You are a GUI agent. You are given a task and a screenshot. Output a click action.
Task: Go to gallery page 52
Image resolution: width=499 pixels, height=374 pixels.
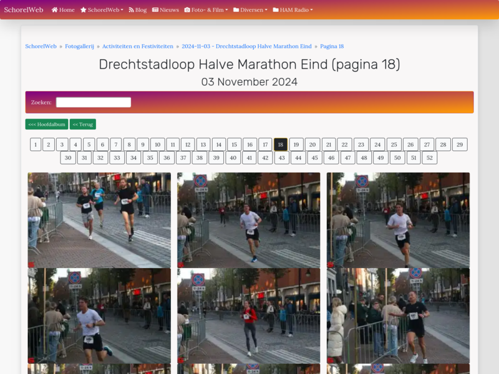tap(430, 158)
